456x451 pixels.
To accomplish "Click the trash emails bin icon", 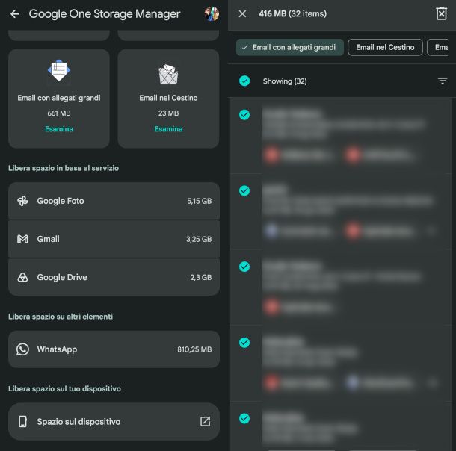I will point(168,74).
